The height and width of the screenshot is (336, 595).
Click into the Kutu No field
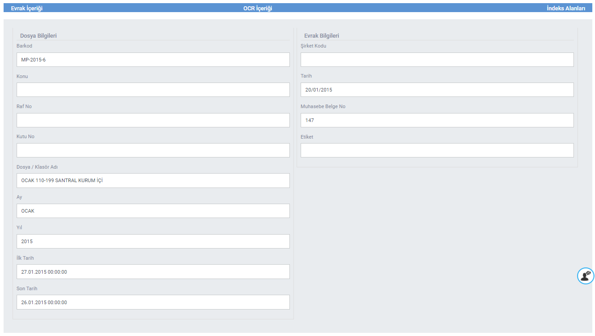[x=153, y=150]
